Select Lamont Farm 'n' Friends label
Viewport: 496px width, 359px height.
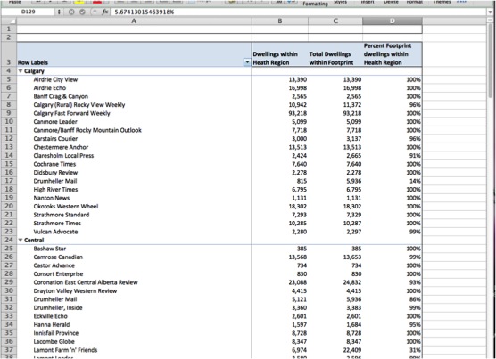coord(65,350)
